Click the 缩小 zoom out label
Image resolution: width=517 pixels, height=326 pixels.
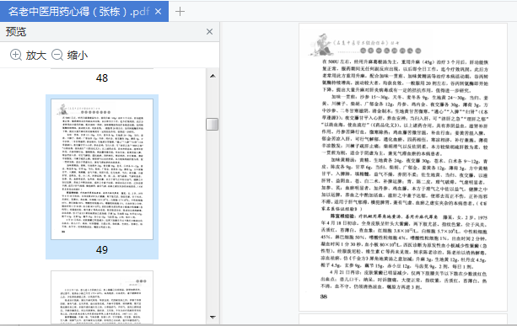coord(78,55)
